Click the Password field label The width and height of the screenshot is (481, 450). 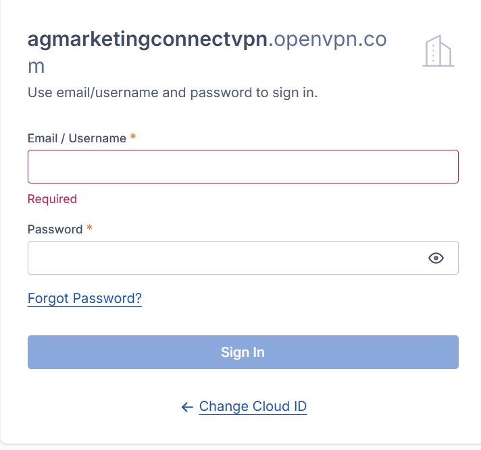[x=55, y=229]
